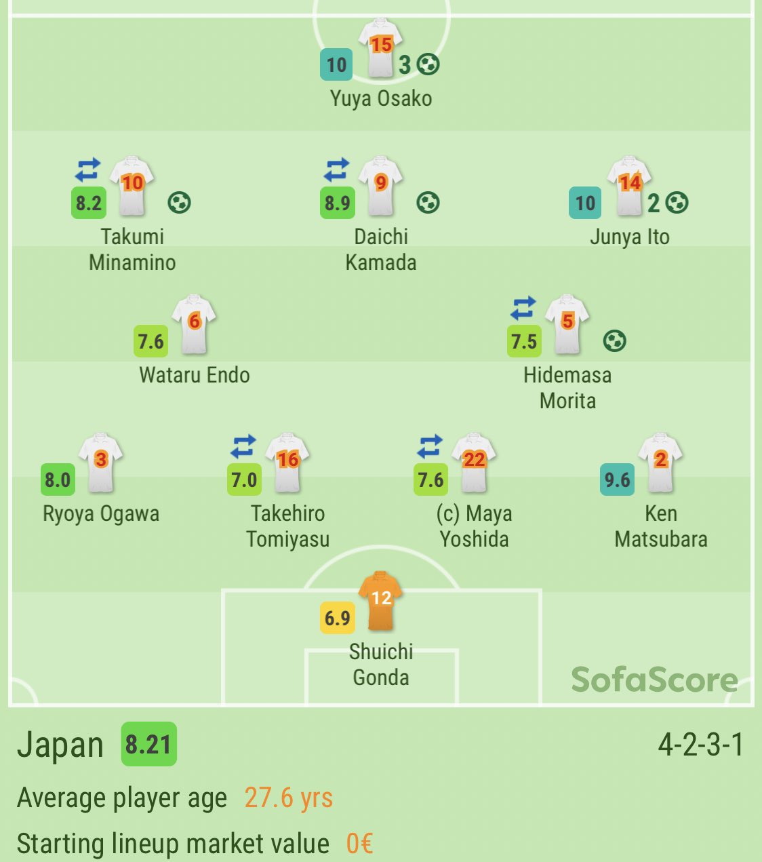Screen dimensions: 762x862
Task: Tap Wataru Endo's number 6 jersey
Action: click(194, 324)
